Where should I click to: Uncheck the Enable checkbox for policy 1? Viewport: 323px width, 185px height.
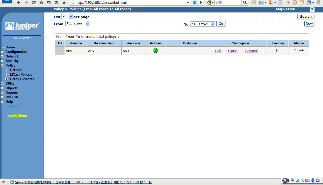click(278, 50)
